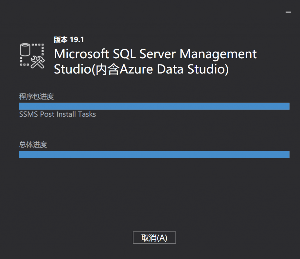300x259 pixels.
Task: Click the dotted square outline in the logo
Action: [x=39, y=48]
